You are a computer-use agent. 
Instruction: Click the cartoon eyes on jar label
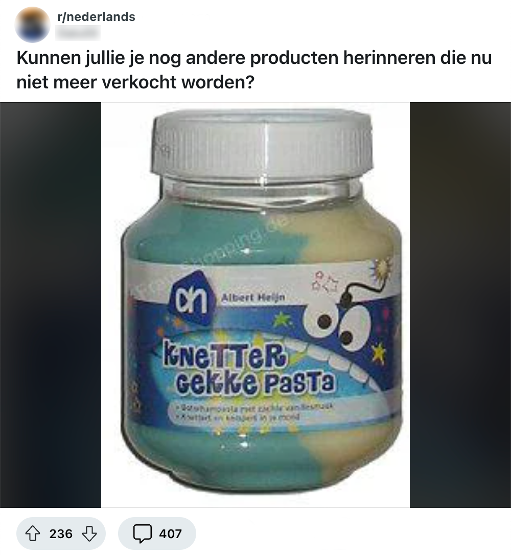tap(337, 325)
